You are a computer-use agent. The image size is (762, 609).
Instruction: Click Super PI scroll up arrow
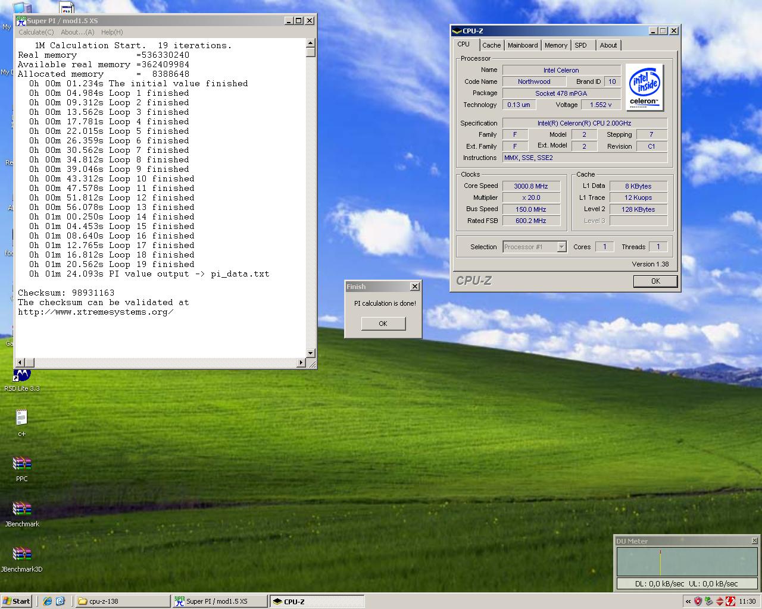[x=310, y=43]
